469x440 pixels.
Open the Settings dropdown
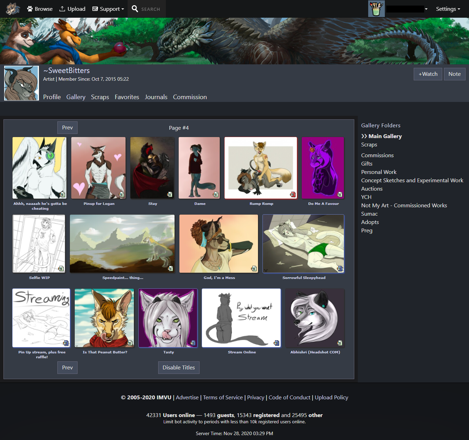(x=448, y=9)
